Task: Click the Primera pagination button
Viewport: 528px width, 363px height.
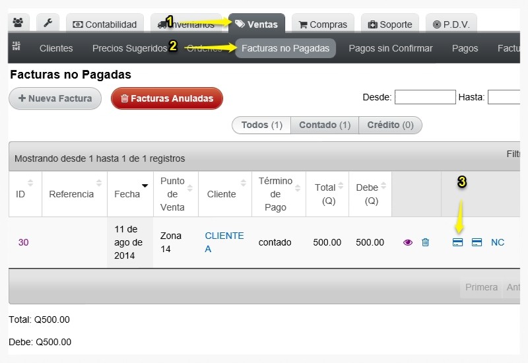Action: 481,287
